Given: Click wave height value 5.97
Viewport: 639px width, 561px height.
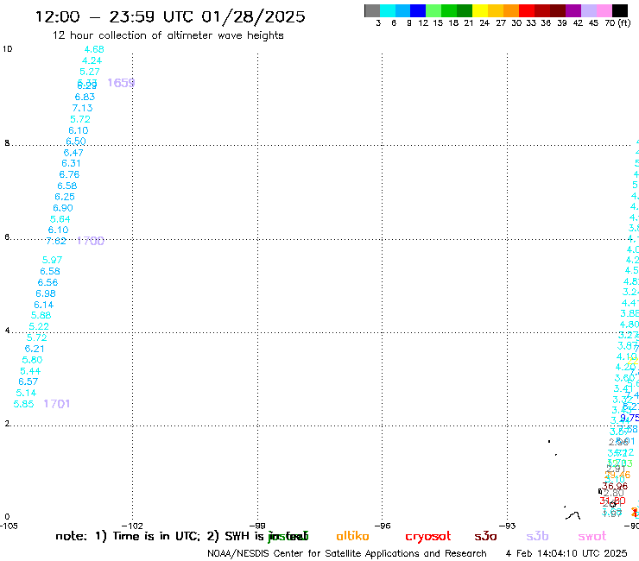Looking at the screenshot, I should [52, 260].
